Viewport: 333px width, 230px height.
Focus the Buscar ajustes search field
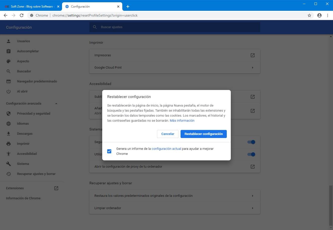pos(175,27)
